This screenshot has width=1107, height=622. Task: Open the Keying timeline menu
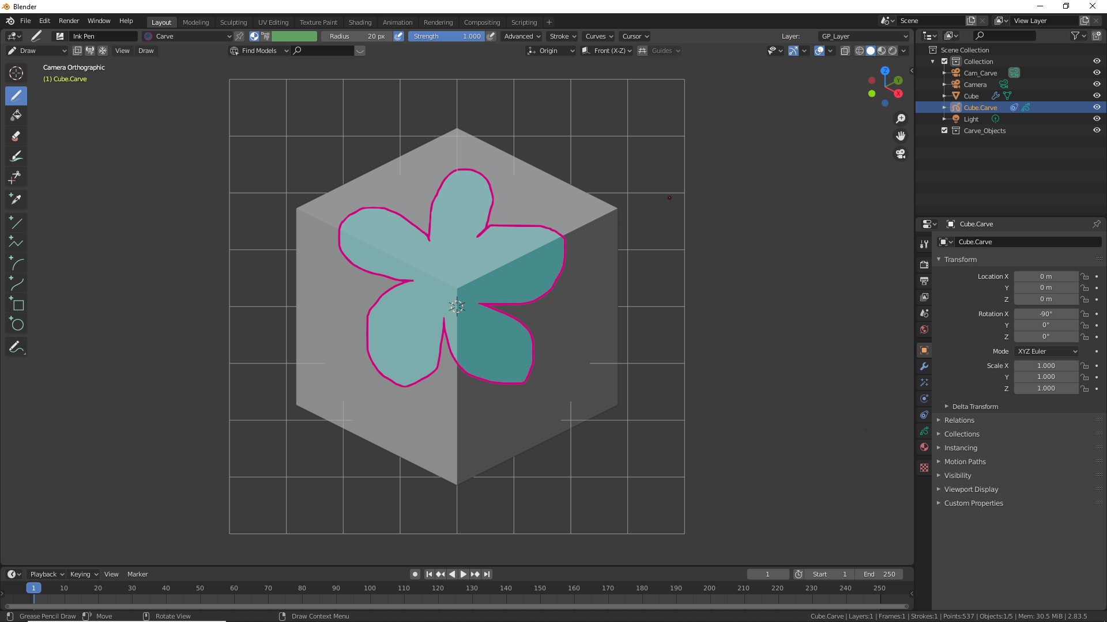(84, 574)
